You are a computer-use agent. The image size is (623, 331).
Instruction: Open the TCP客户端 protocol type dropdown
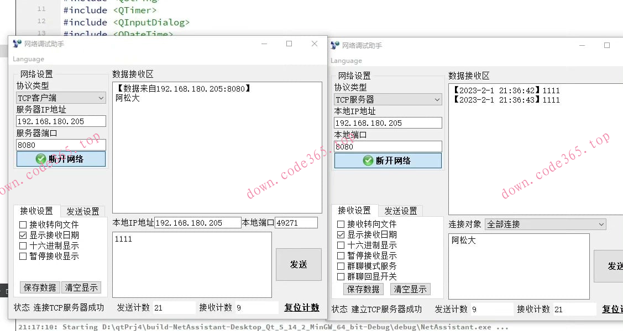101,97
